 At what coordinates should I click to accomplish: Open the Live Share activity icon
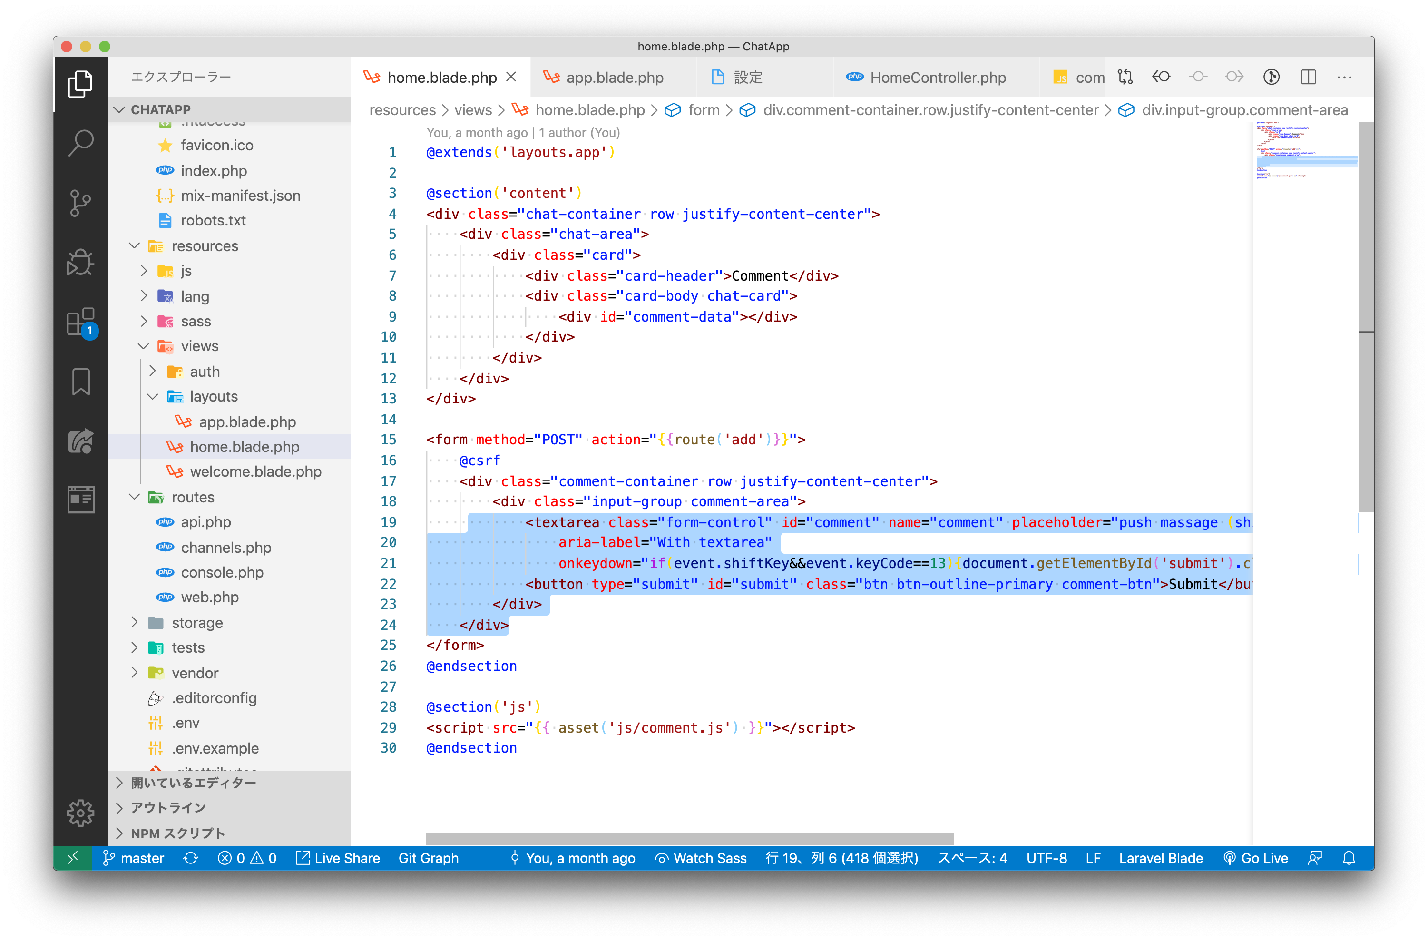tap(80, 441)
